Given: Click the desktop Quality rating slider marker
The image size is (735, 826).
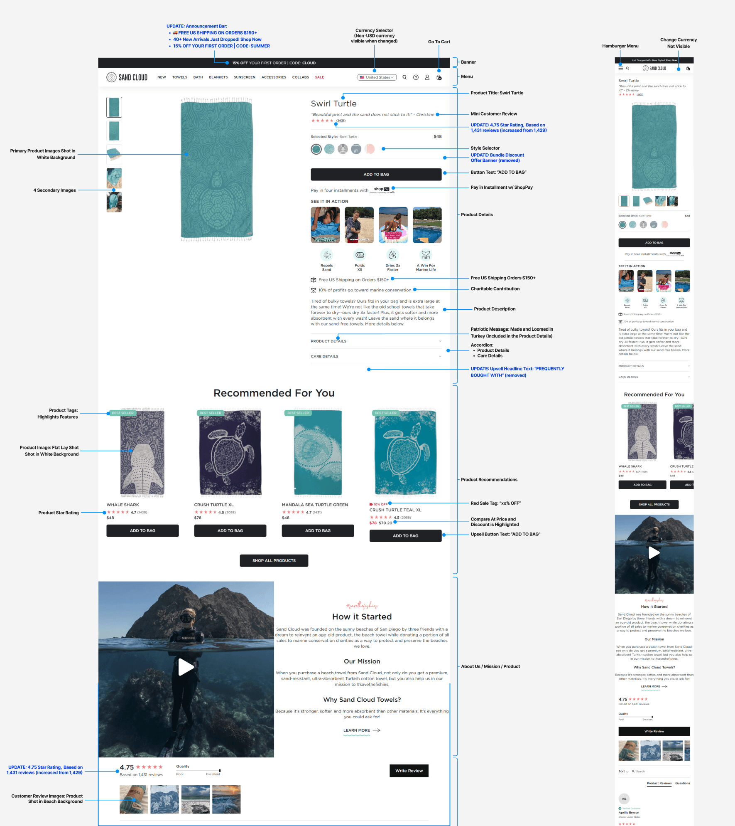Looking at the screenshot, I should coord(220,770).
